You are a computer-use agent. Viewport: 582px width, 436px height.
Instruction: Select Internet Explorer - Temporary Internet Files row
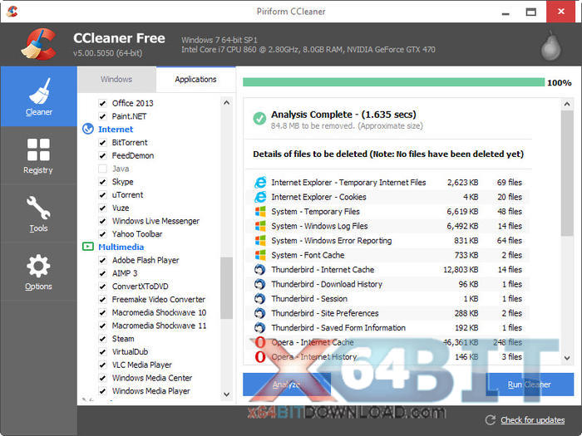[x=388, y=183]
